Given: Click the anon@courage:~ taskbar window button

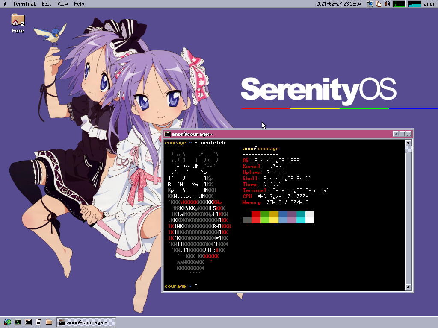Looking at the screenshot, I should coord(86,322).
